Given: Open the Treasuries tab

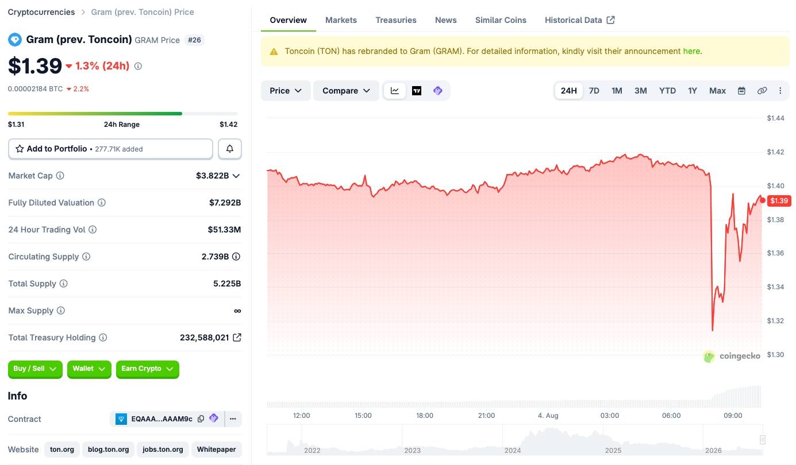Looking at the screenshot, I should 396,20.
